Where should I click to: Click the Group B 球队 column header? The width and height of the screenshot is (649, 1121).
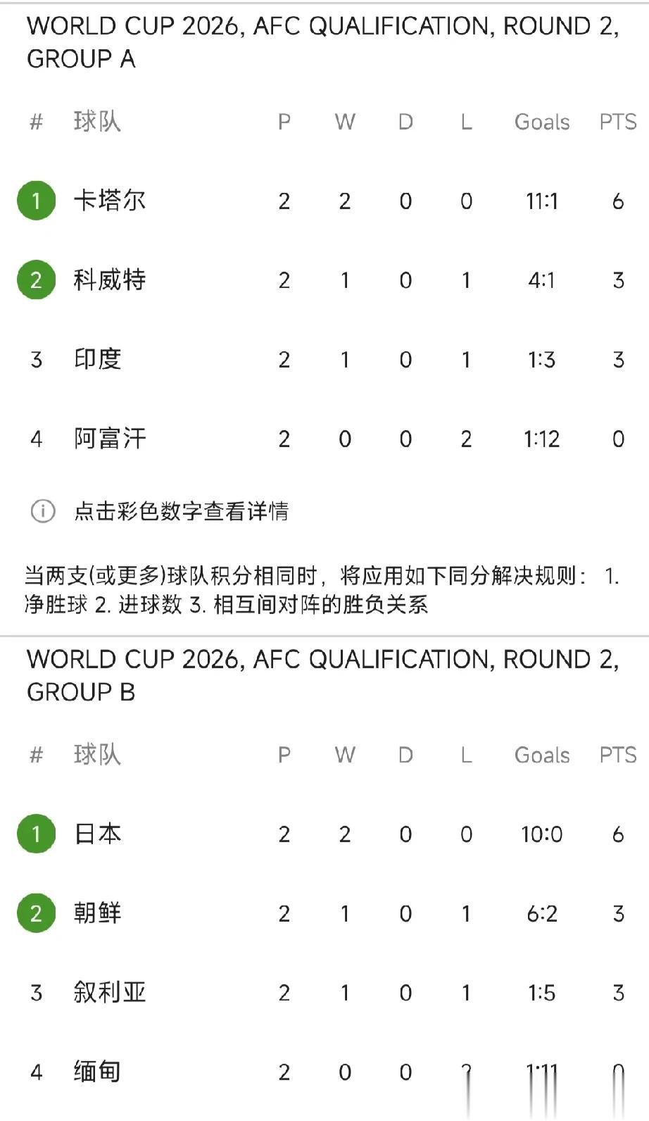tap(98, 755)
